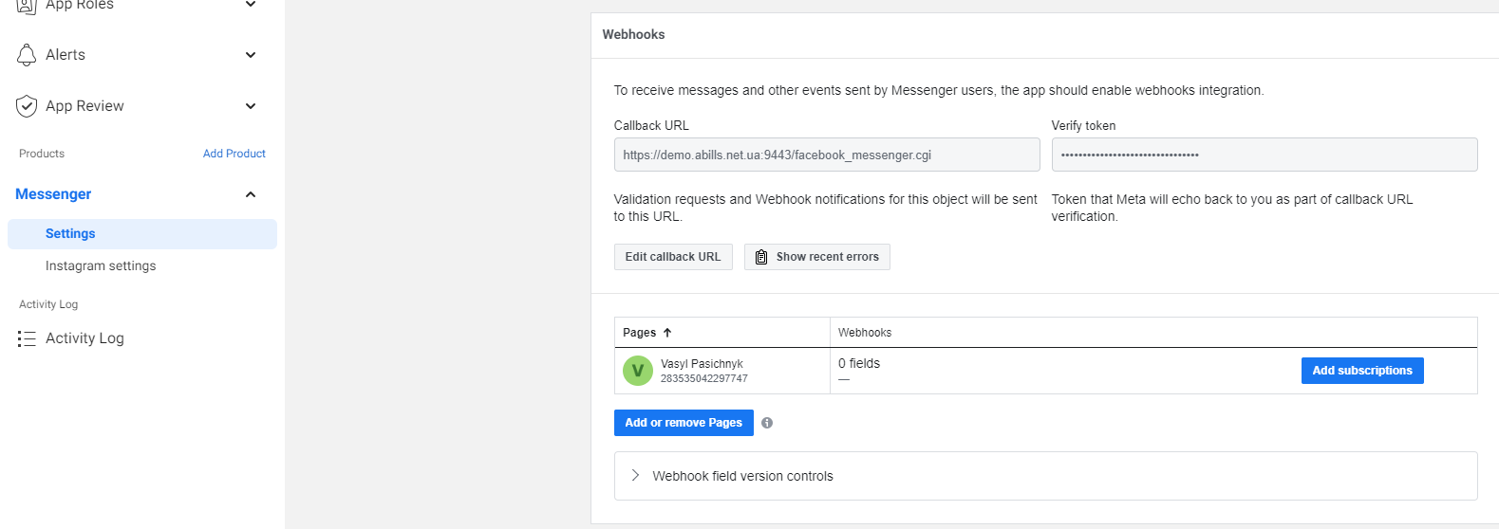Expand the App Review section chevron
This screenshot has height=529, width=1499.
(x=251, y=106)
